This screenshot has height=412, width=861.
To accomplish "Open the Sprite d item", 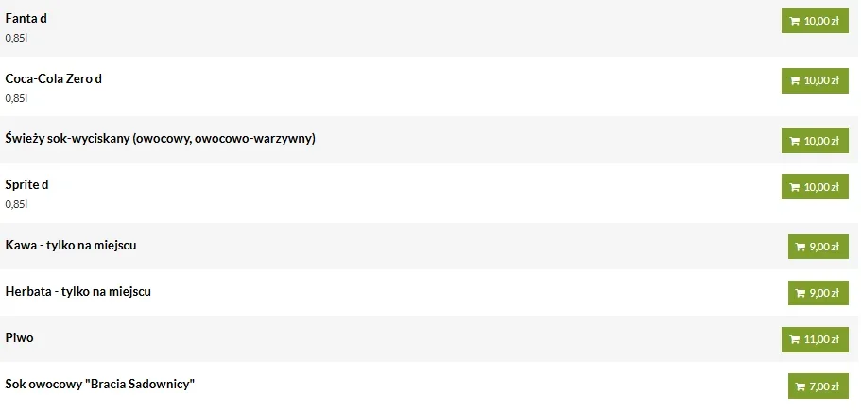I will tap(26, 184).
